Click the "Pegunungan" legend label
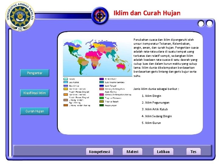The width and height of the screenshot is (219, 164). click(111, 105)
